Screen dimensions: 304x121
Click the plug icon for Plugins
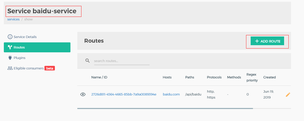tap(10, 58)
